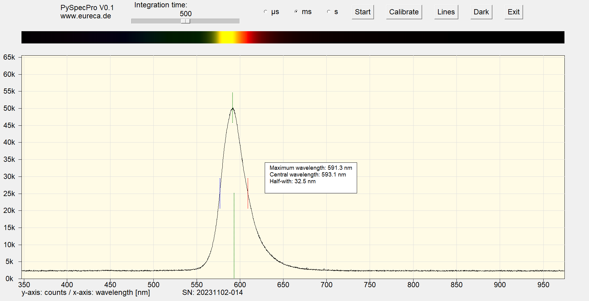Switch the time unit to s
The image size is (589, 301).
tap(329, 12)
